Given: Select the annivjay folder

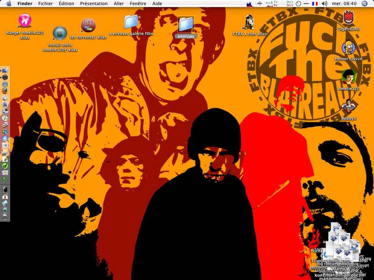Looking at the screenshot, I should click(x=186, y=24).
